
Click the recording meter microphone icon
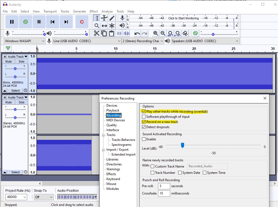point(122,18)
